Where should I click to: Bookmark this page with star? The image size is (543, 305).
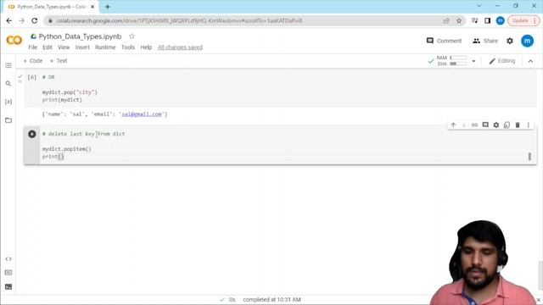click(x=459, y=20)
